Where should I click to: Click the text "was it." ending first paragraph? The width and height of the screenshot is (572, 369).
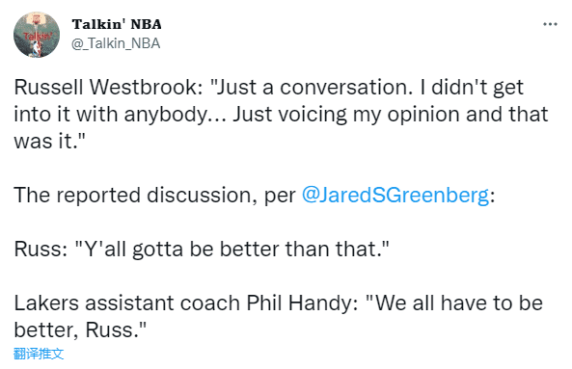click(49, 141)
